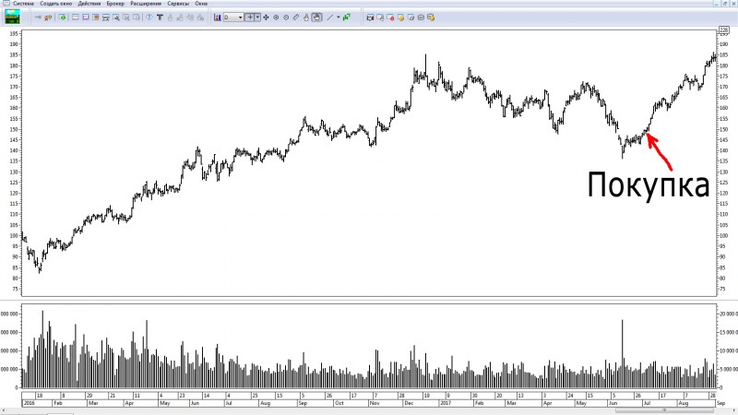This screenshot has width=738, height=415.
Task: Open the Сервисы menu
Action: pyautogui.click(x=178, y=4)
